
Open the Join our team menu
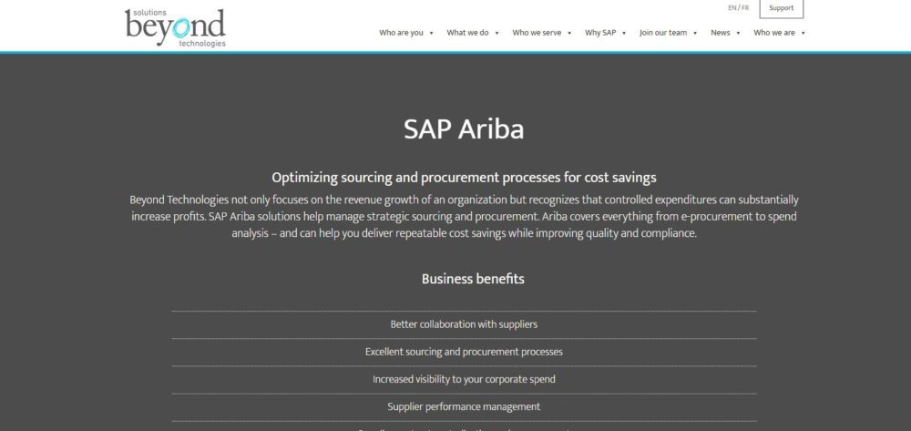click(662, 33)
